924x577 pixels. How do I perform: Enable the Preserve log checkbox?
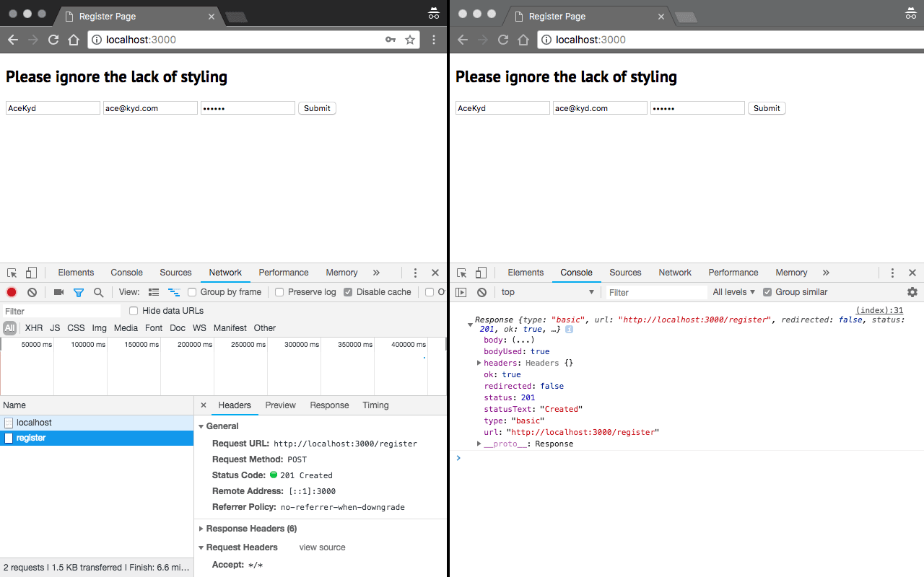point(279,292)
